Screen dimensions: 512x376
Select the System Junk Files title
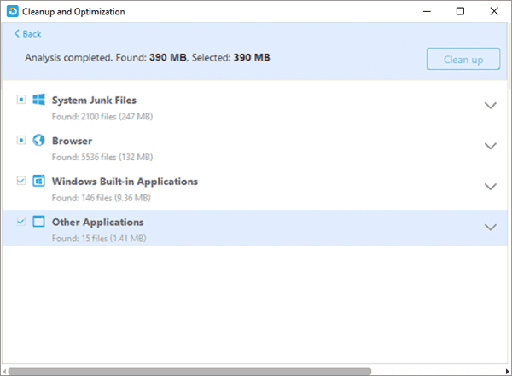pos(94,100)
